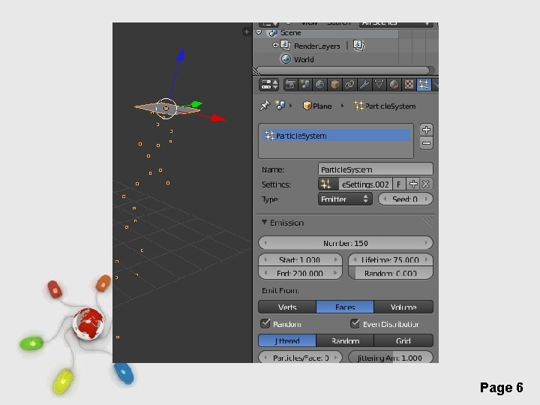
Task: Select World in the outliner
Action: 304,59
